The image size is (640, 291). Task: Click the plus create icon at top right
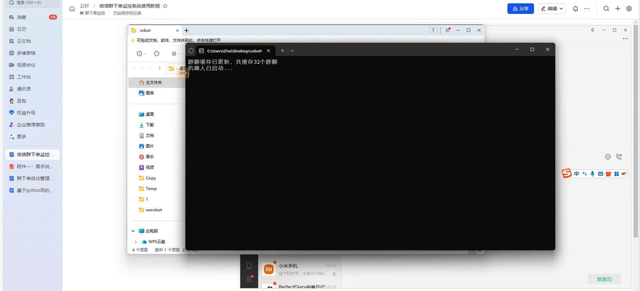pyautogui.click(x=617, y=8)
